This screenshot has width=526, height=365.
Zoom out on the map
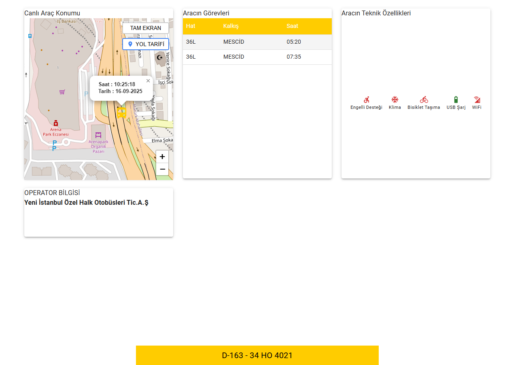coord(162,169)
